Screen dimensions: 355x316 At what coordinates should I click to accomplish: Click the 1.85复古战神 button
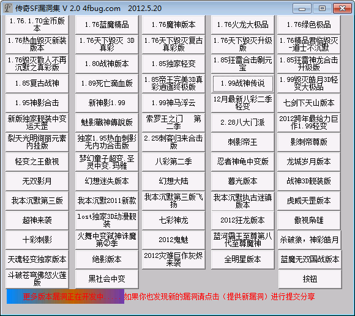37,83
